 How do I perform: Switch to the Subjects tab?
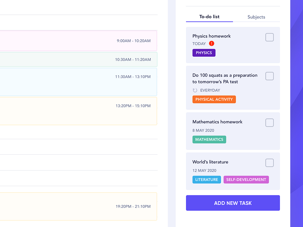click(x=256, y=17)
